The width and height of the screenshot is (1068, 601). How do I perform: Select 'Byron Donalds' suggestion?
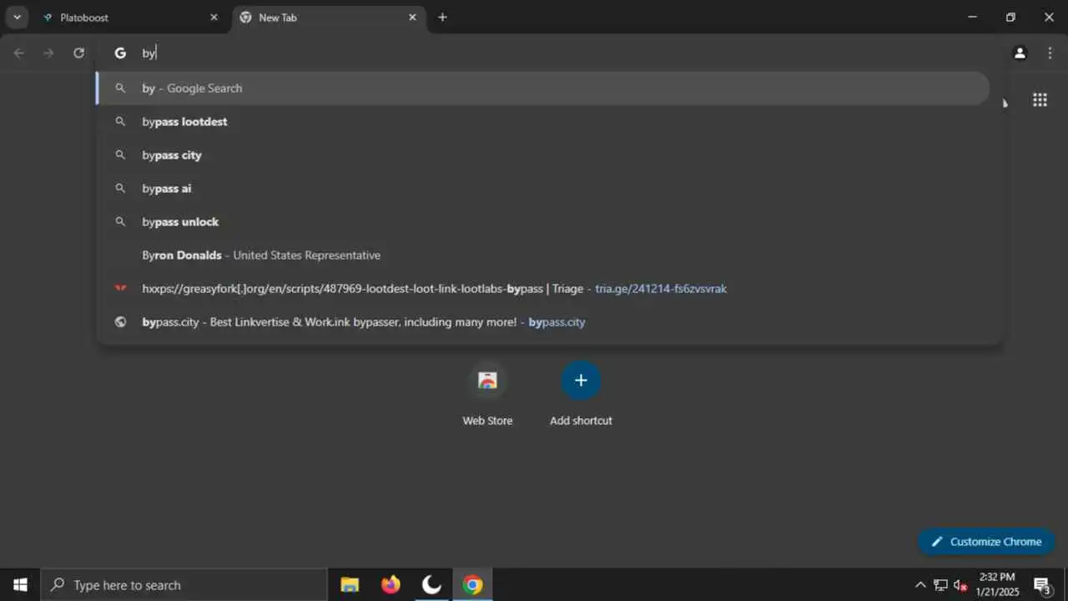[542, 255]
